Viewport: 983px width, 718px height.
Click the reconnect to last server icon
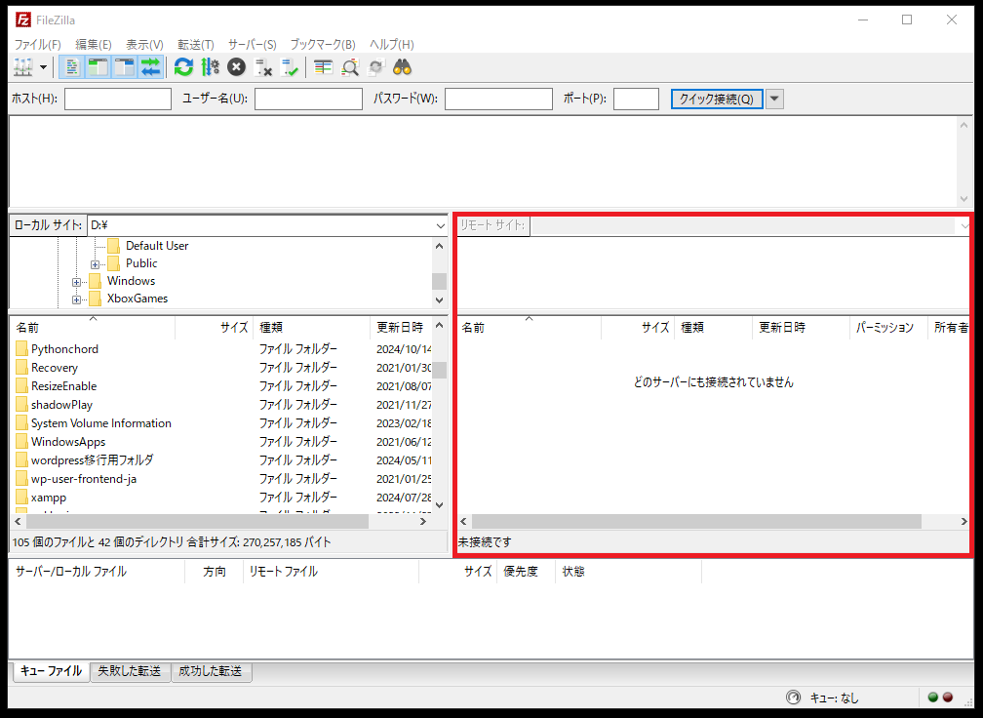290,67
